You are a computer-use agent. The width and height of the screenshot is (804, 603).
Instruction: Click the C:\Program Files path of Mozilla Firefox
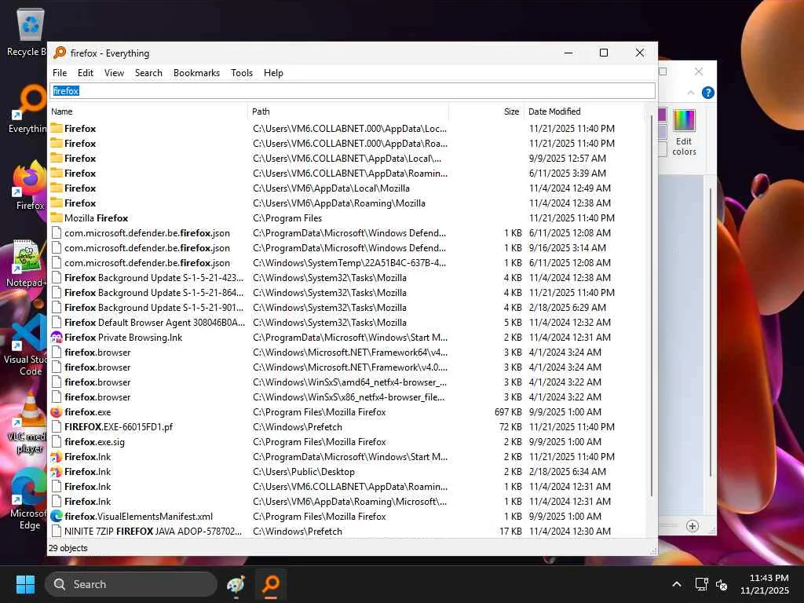pyautogui.click(x=287, y=218)
